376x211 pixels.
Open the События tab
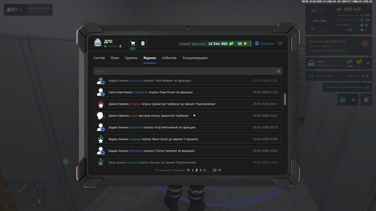point(169,58)
